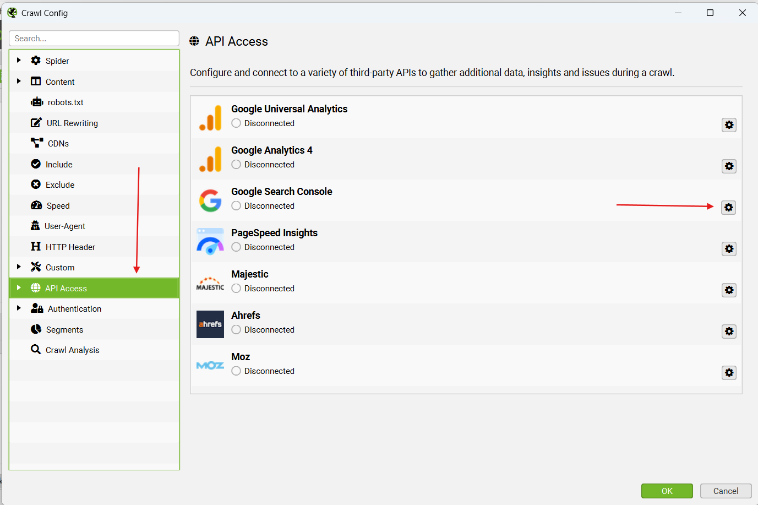Toggle the Ahrefs Disconnected radio button
The image size is (758, 505).
[x=236, y=330]
